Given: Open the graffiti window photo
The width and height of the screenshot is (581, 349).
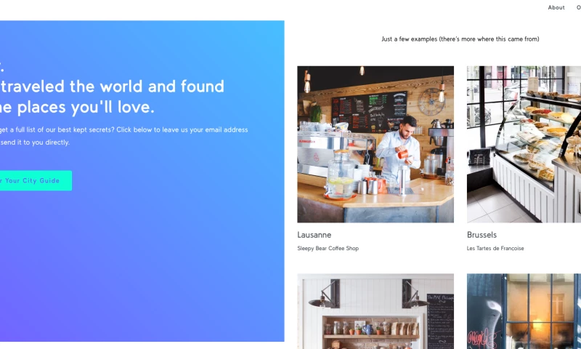Looking at the screenshot, I should pos(524,311).
